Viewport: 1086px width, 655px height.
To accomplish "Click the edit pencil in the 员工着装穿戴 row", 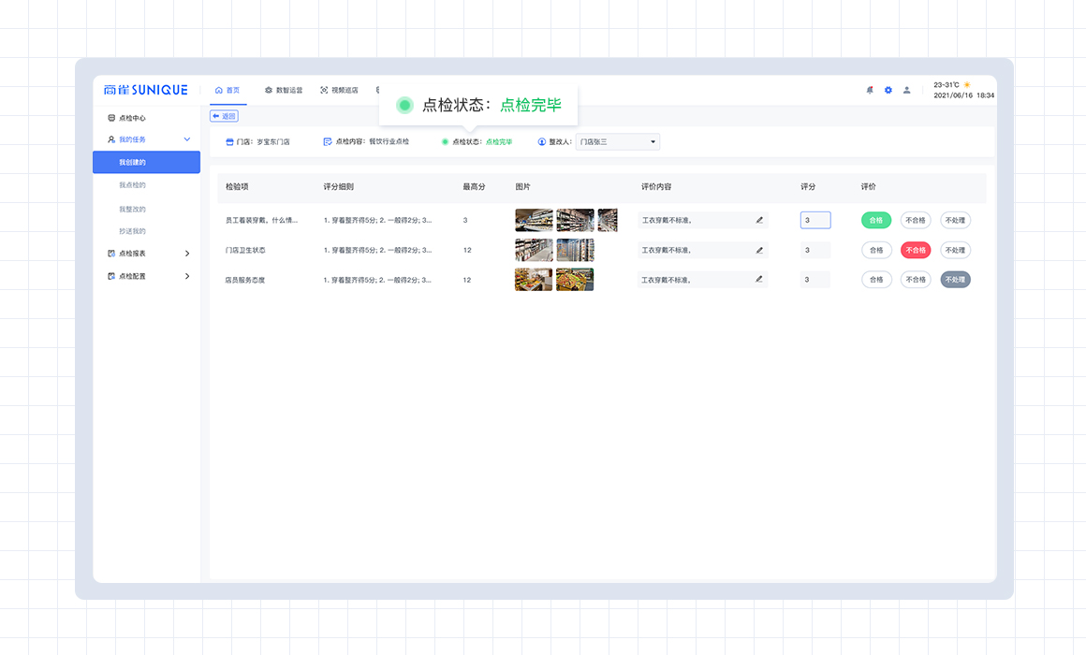I will tap(759, 221).
